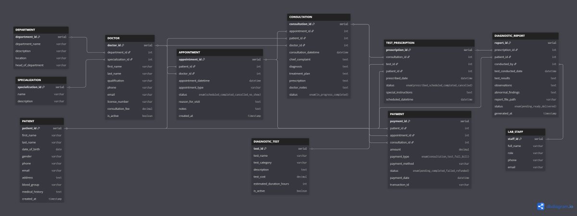Click the link icon beside doctor_id in APPOINTMENT table

coord(192,74)
